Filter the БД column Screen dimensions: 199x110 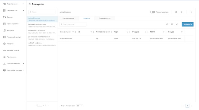[x=91, y=32]
